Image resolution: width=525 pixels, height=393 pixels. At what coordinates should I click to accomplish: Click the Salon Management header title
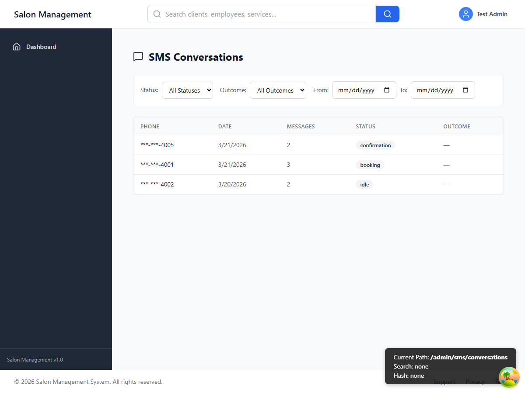52,14
